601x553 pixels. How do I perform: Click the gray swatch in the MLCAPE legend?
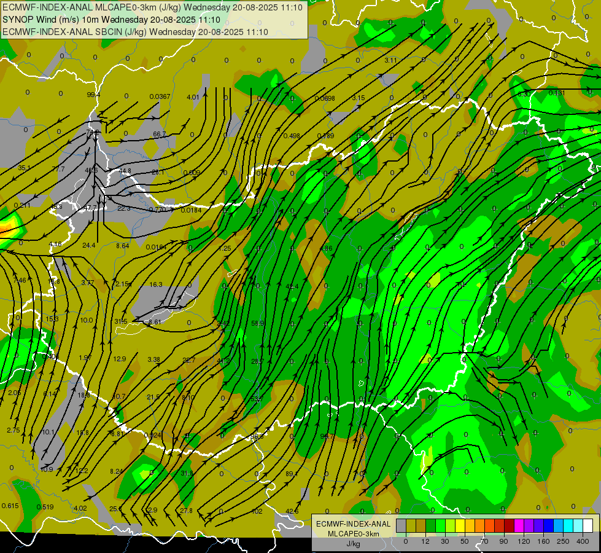[x=401, y=525]
